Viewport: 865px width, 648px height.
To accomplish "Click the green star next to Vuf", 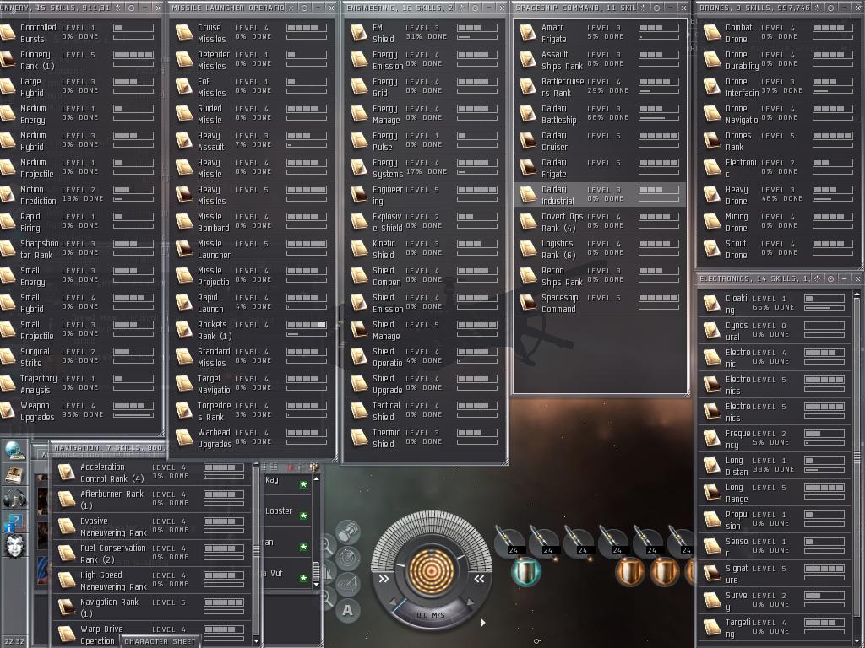I will tap(303, 578).
